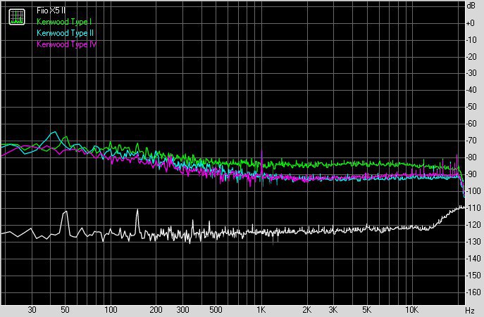Click the 300 frequency axis label
Viewport: 484px width, 317px height.
click(182, 310)
